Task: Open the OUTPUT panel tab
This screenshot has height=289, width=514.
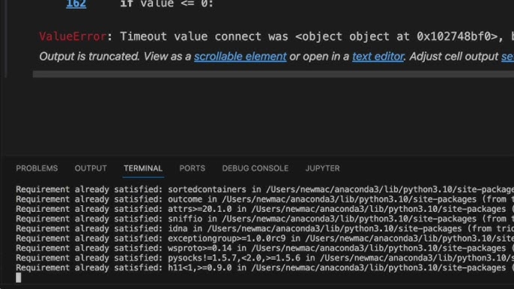Action: (91, 168)
